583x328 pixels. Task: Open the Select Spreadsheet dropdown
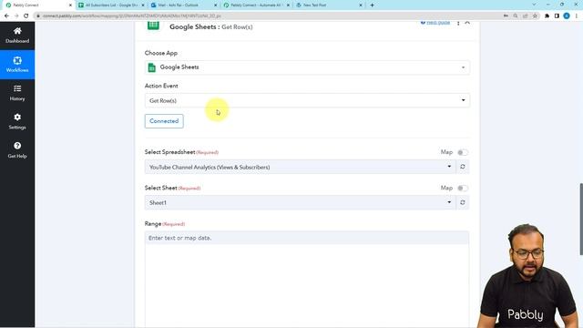(x=300, y=167)
